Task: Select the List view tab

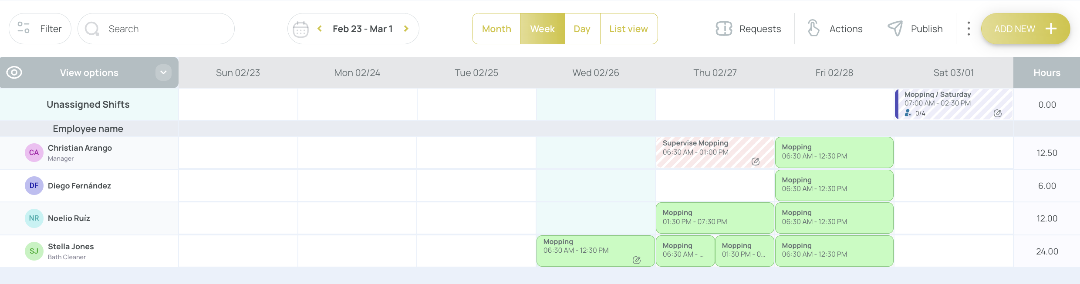Action: (629, 29)
